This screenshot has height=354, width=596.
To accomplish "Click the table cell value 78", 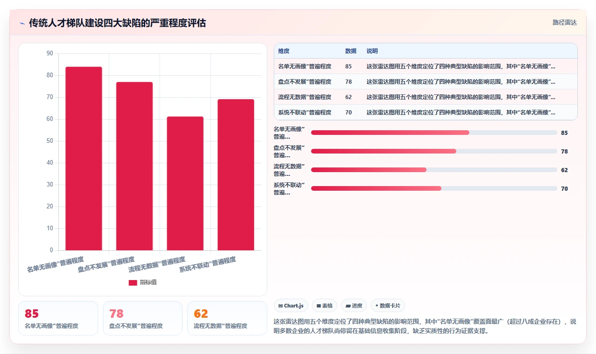I will [348, 81].
